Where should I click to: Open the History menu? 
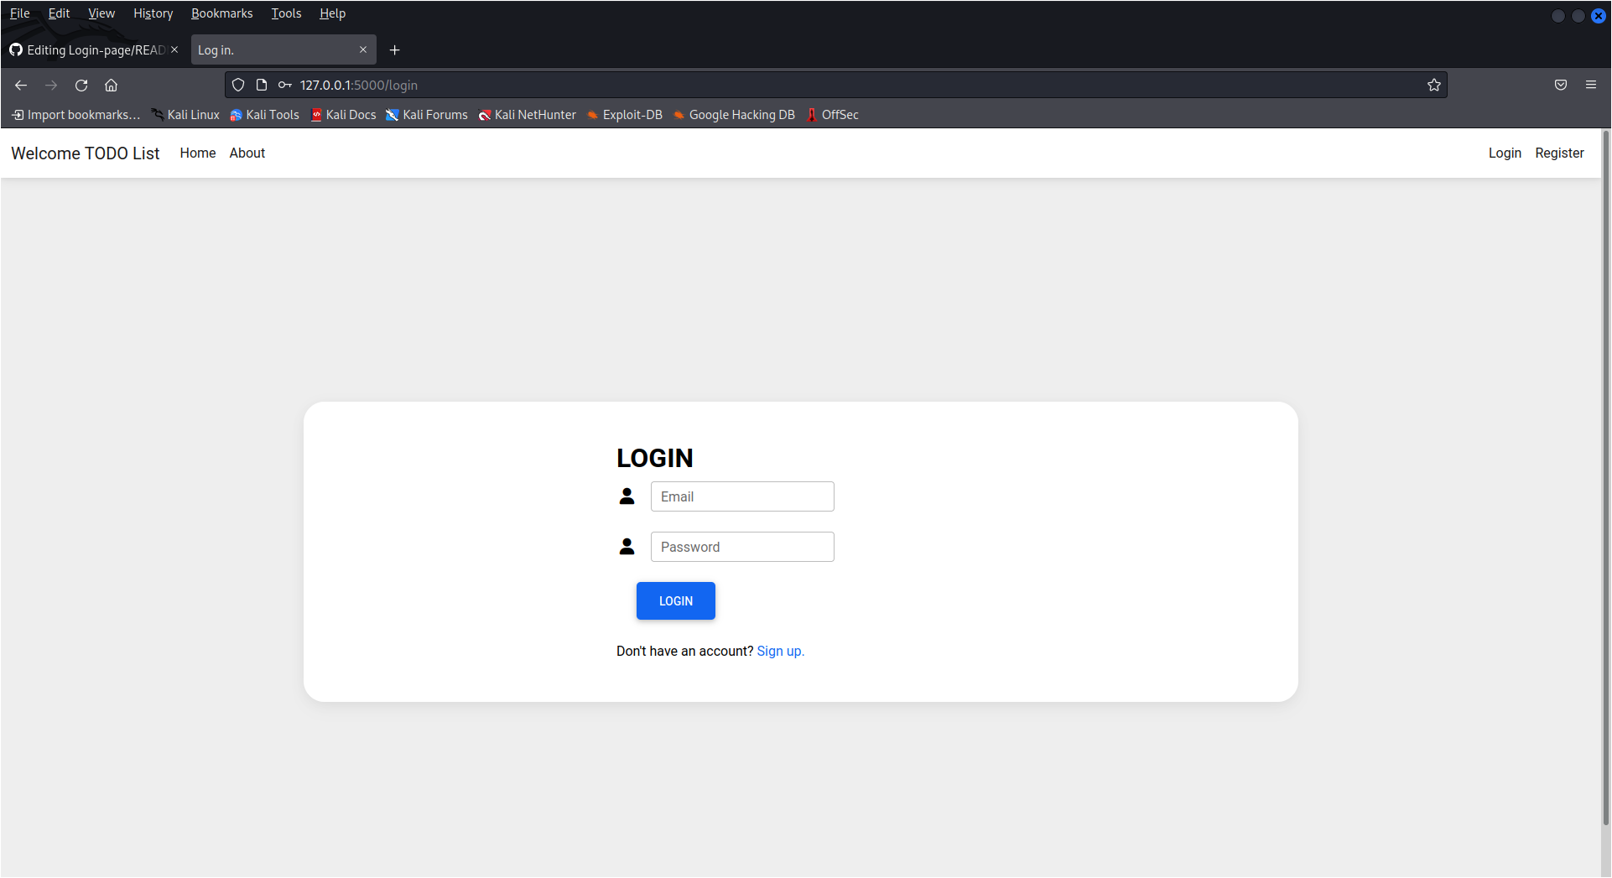[153, 13]
